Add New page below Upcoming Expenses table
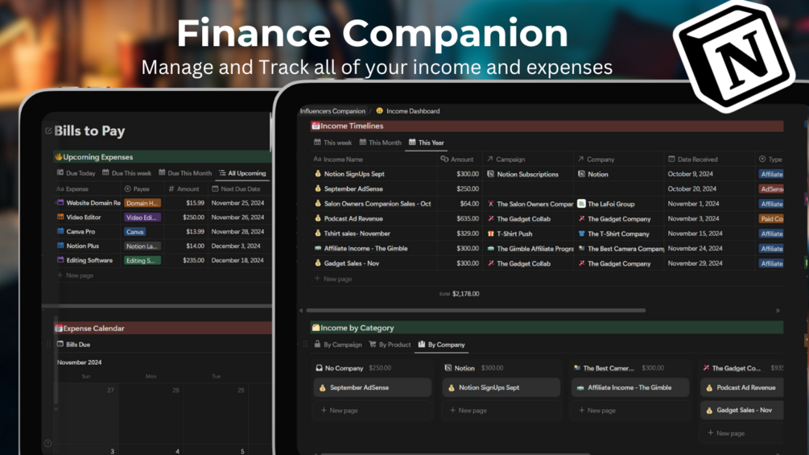 point(76,275)
